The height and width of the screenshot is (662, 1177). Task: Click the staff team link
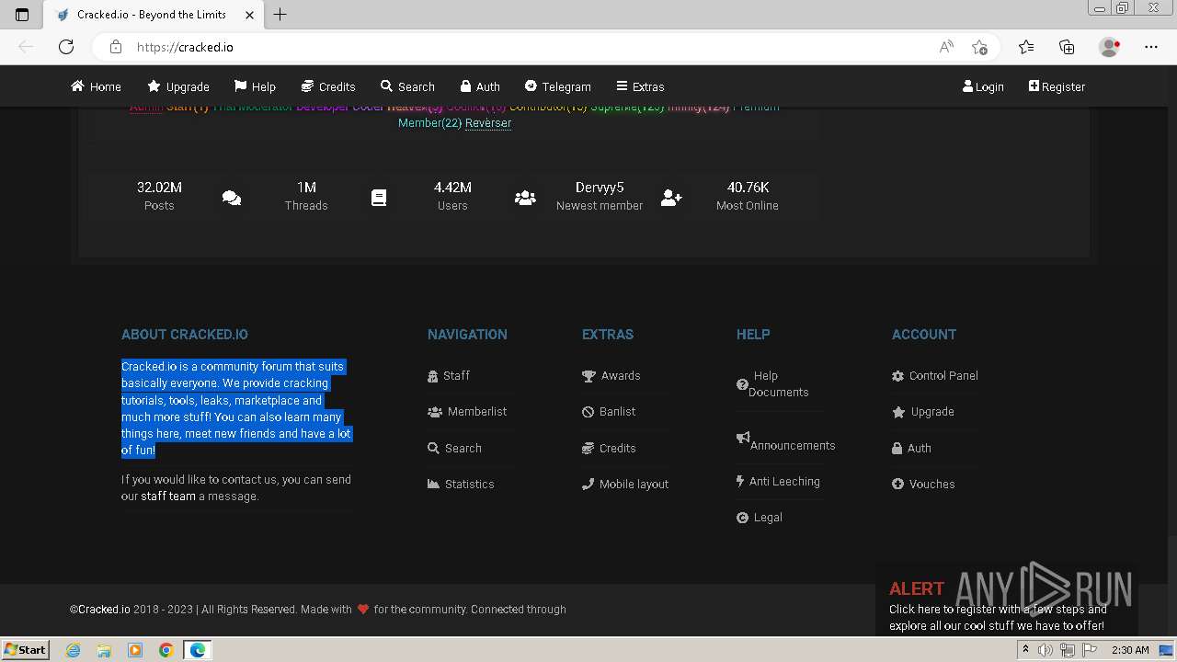[168, 496]
